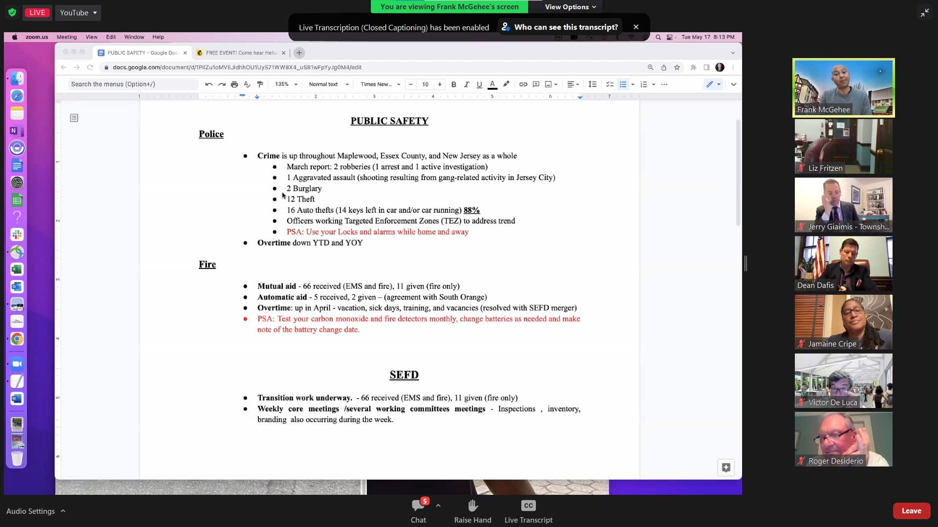The width and height of the screenshot is (938, 527).
Task: Toggle numbered list formatting
Action: (644, 84)
